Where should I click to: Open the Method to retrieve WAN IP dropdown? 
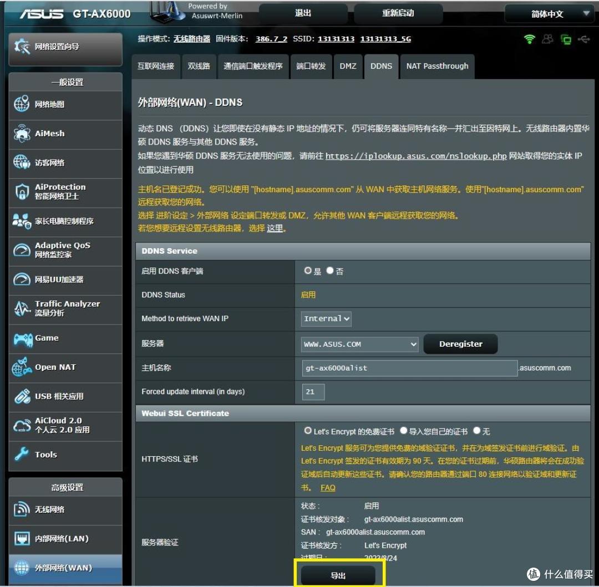pos(326,319)
